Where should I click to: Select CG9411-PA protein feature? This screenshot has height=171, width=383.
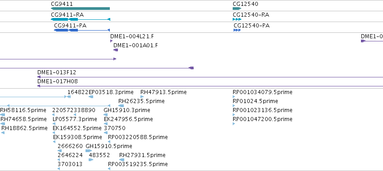coord(82,30)
